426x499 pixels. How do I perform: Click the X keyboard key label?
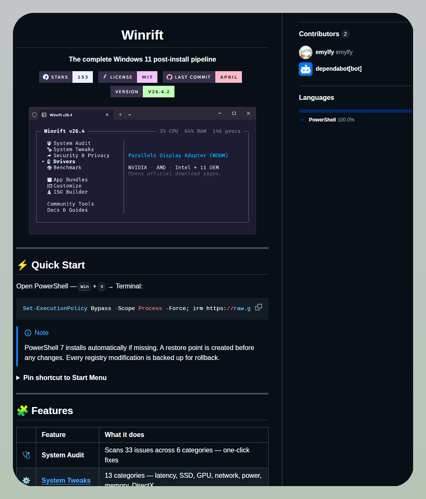[102, 286]
